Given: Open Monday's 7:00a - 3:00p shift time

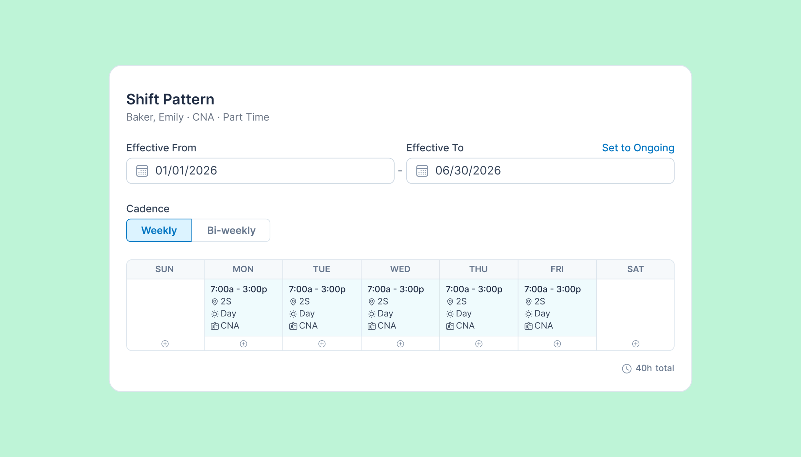Looking at the screenshot, I should pos(239,289).
